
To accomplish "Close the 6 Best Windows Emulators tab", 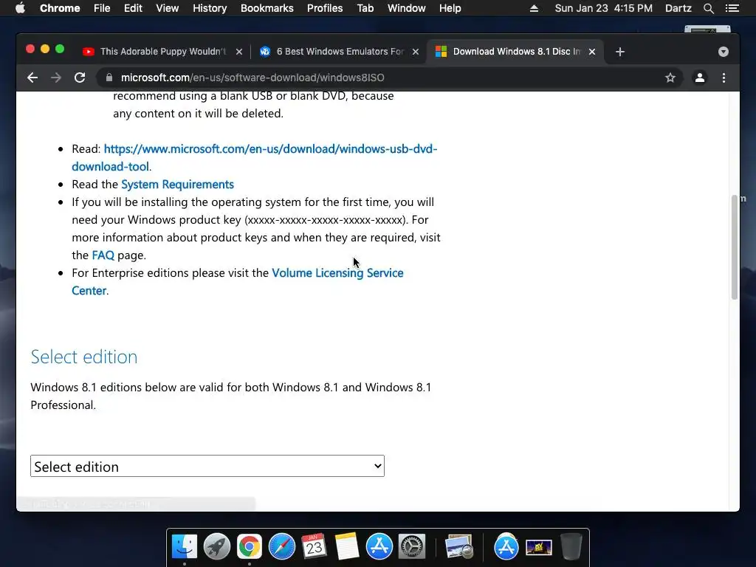I will click(x=416, y=52).
